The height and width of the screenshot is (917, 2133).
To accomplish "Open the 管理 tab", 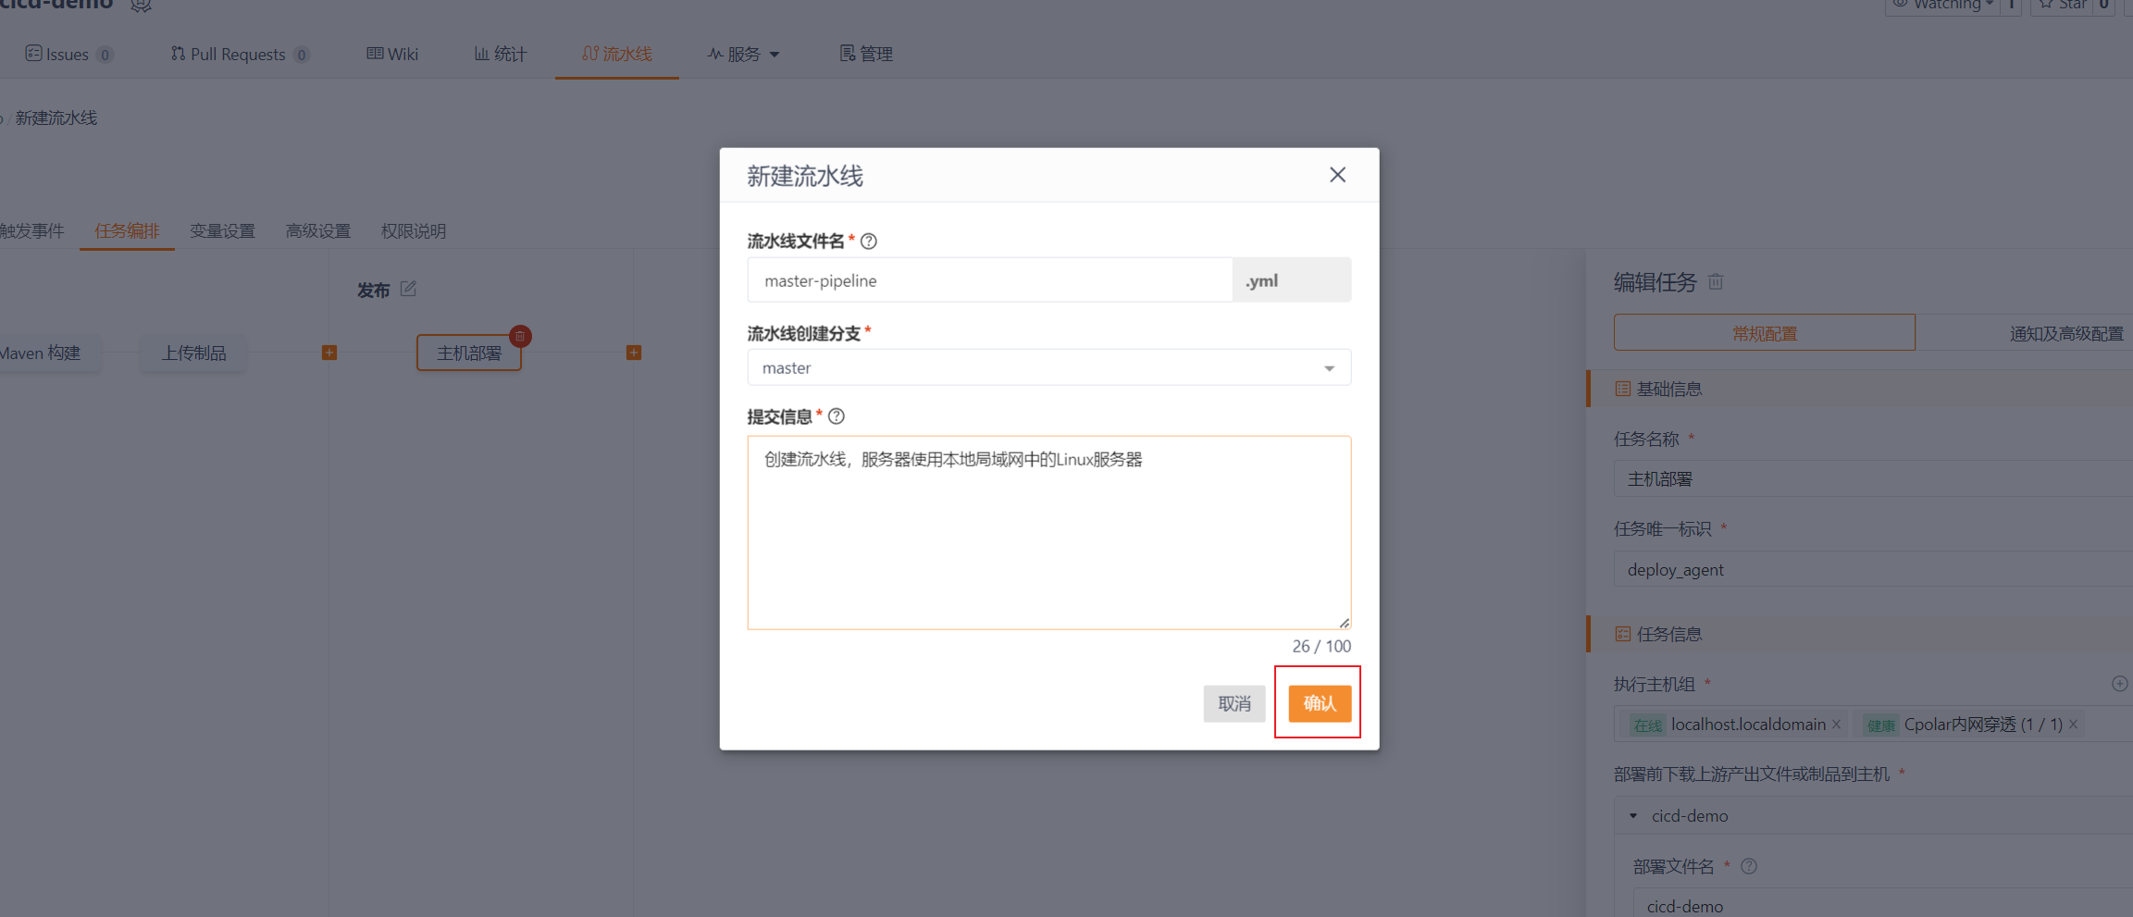I will coord(866,54).
